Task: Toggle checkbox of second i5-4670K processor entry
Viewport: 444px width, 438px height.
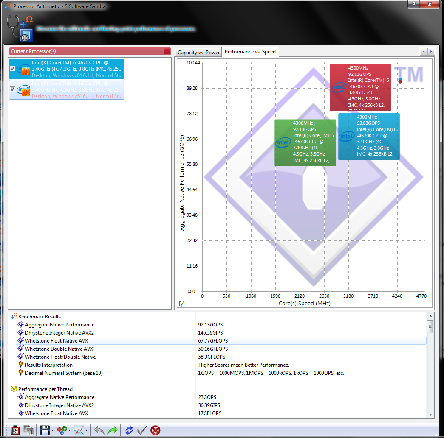Action: [12, 89]
